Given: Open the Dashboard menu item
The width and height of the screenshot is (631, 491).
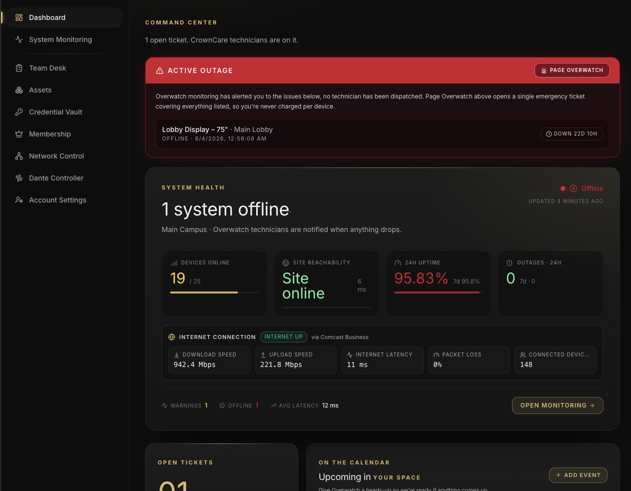Looking at the screenshot, I should pos(65,17).
